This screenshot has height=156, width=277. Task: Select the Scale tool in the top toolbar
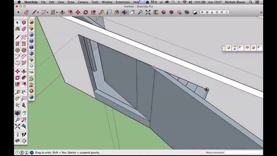[x=93, y=12]
